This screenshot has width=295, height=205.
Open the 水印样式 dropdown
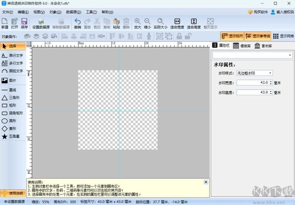(x=254, y=73)
